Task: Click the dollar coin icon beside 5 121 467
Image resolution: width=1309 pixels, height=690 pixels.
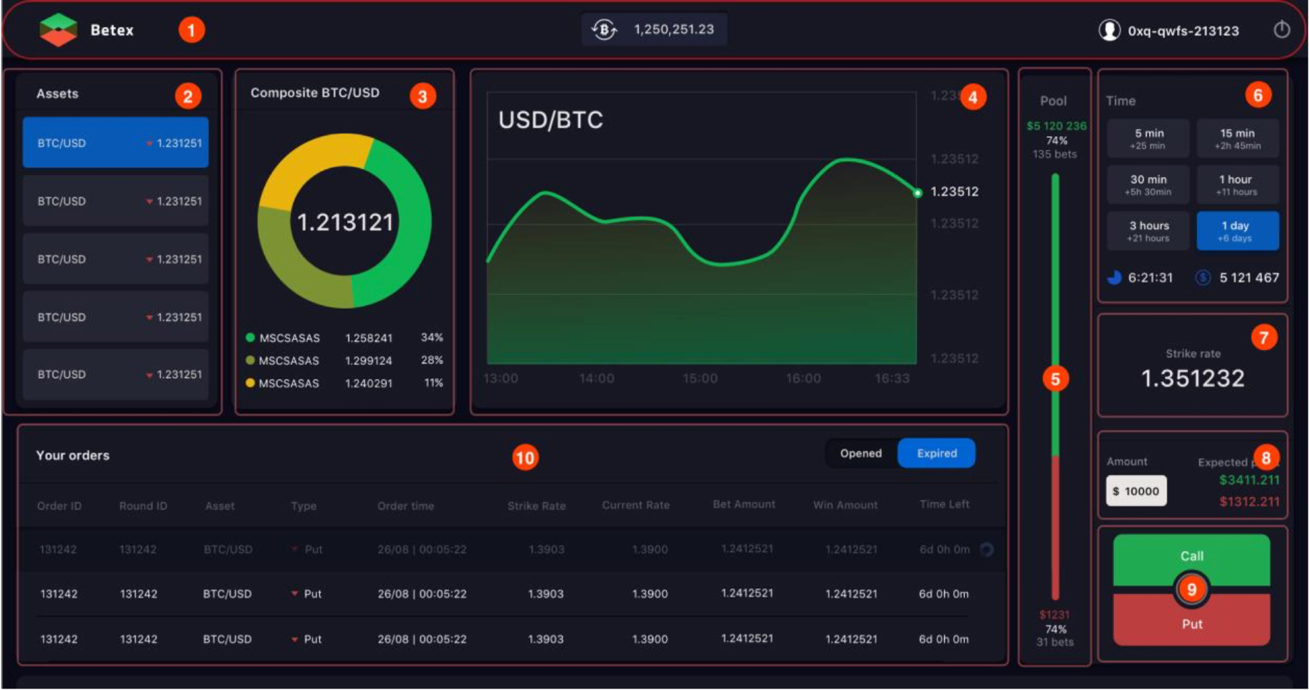Action: point(1203,277)
